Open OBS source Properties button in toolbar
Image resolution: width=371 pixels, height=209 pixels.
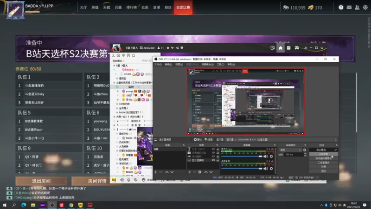(198, 140)
